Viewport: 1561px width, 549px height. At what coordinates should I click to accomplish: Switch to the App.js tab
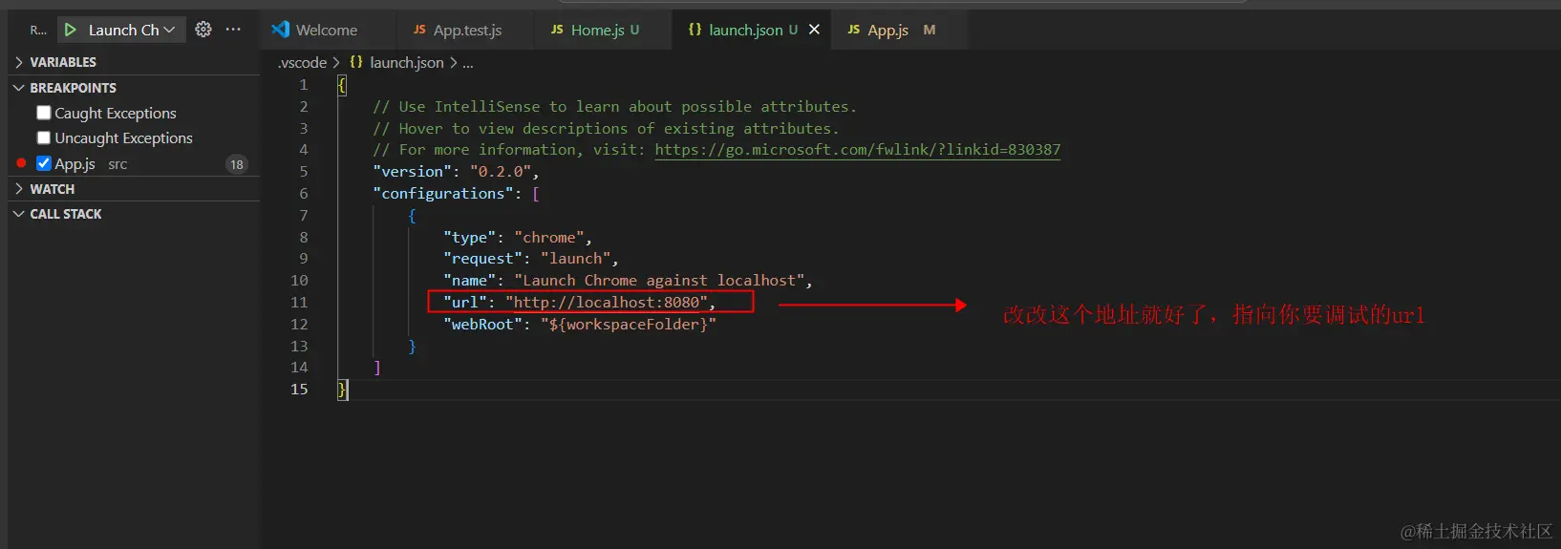click(888, 30)
